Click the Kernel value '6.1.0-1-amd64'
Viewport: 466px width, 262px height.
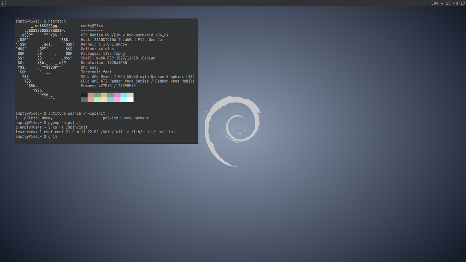coord(113,44)
